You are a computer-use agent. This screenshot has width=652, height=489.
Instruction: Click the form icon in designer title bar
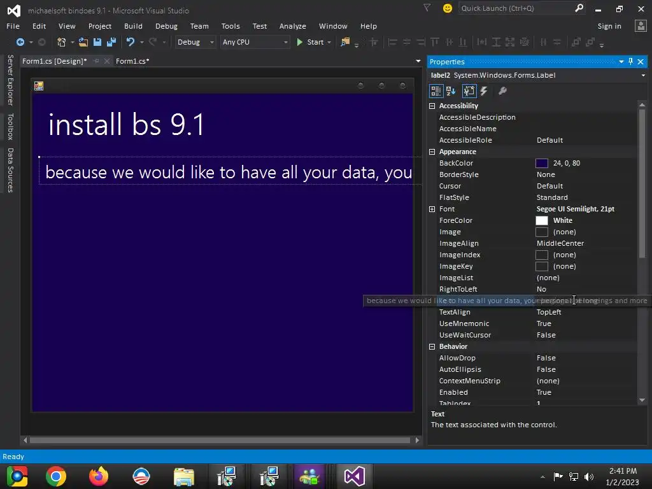coord(39,86)
